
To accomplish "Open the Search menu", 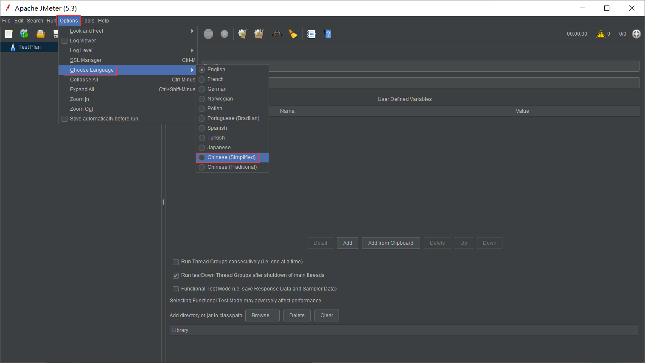I will click(35, 21).
